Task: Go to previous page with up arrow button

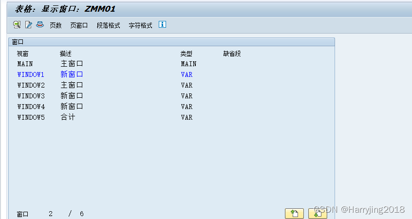Action: [294, 214]
